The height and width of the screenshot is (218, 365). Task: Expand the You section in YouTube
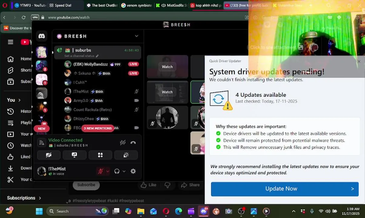pos(14,100)
